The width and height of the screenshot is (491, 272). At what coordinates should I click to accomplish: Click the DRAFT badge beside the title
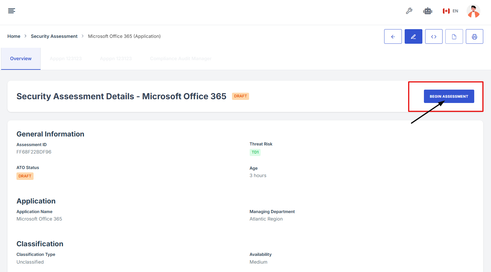tap(240, 96)
